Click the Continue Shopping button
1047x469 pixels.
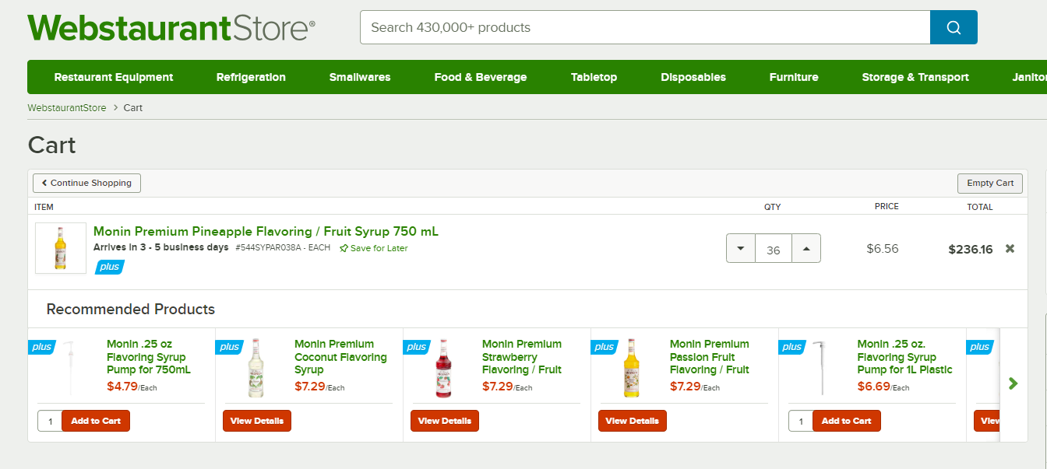[x=87, y=183]
